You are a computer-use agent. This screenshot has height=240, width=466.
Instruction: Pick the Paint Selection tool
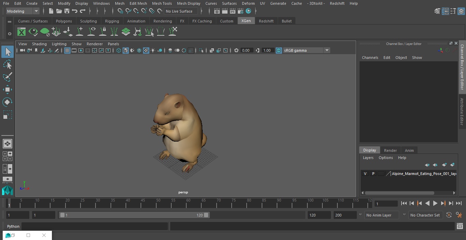click(8, 77)
